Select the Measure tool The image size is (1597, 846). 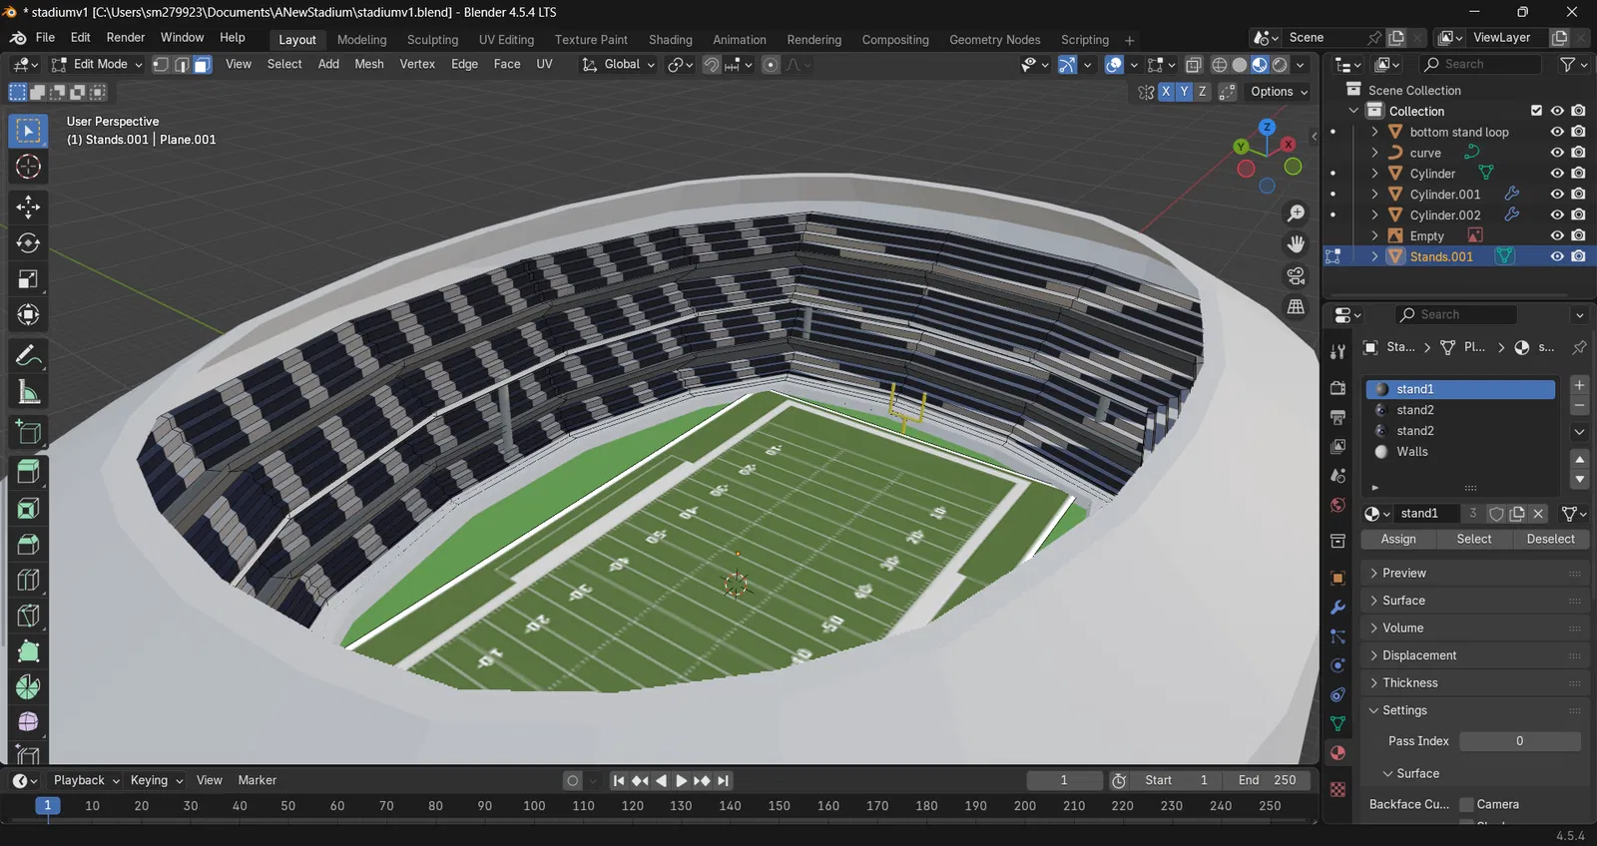tap(28, 393)
